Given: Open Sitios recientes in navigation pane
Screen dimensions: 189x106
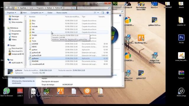Looking at the screenshot, I should [17, 22].
